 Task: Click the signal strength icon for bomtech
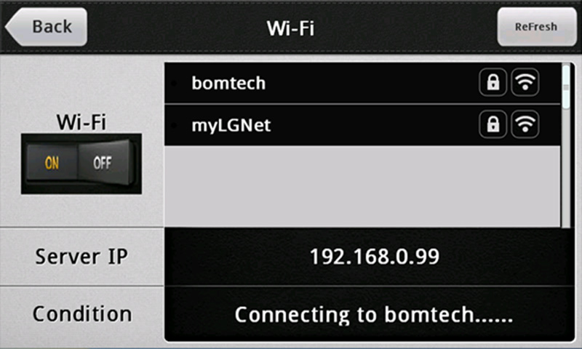525,82
